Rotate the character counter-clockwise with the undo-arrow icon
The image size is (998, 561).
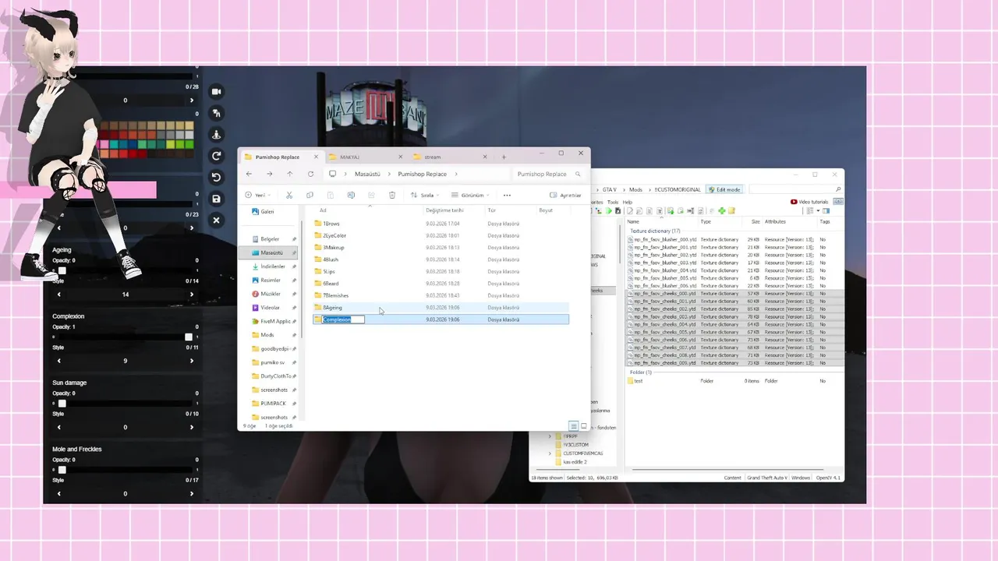click(x=217, y=178)
